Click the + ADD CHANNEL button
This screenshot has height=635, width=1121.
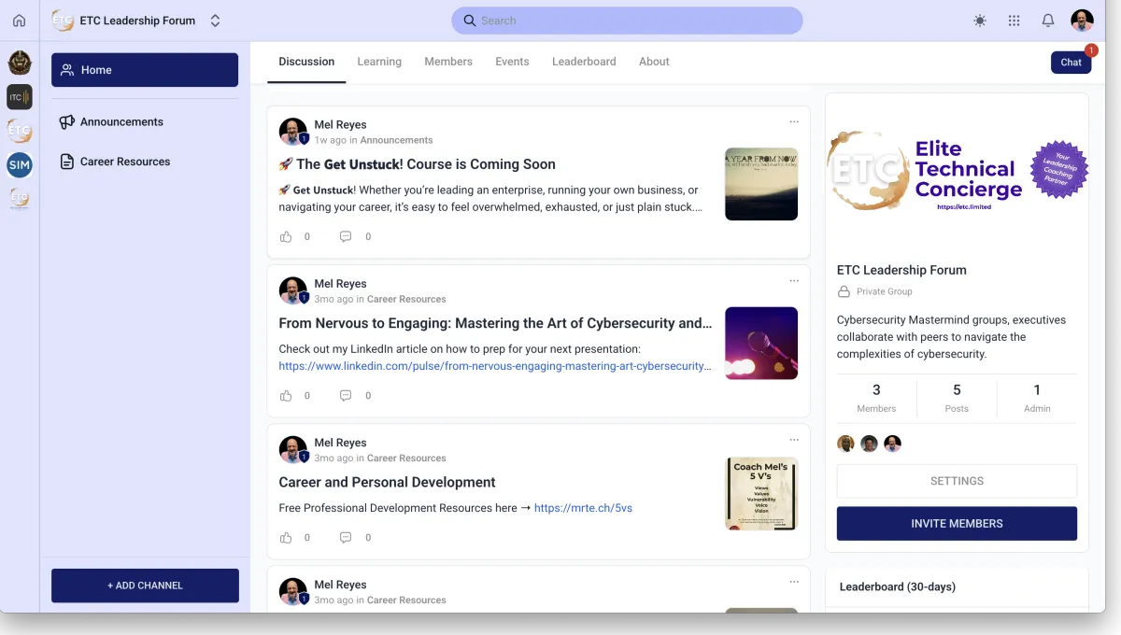click(x=145, y=586)
